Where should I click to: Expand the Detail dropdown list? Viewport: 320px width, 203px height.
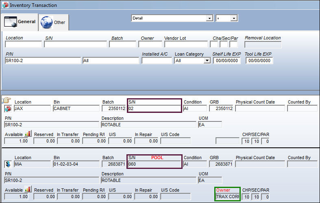click(x=209, y=18)
